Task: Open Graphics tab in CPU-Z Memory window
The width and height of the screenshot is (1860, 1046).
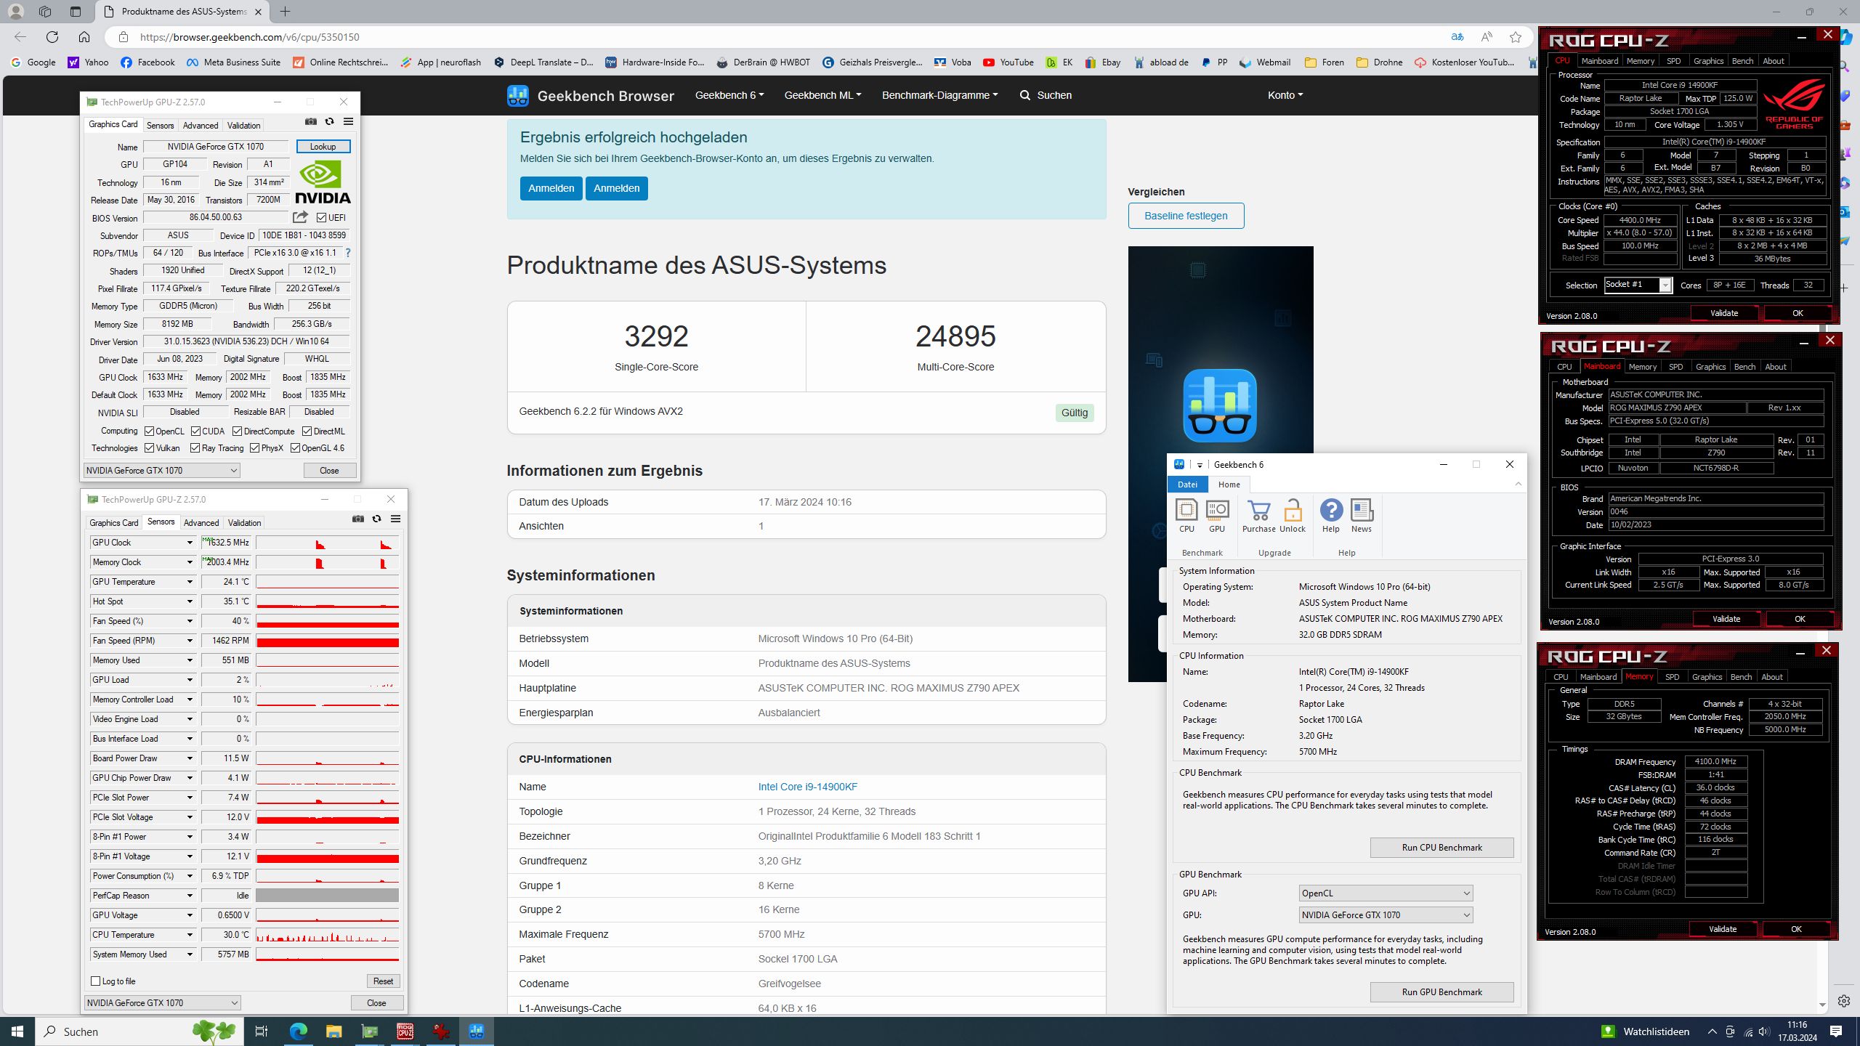Action: coord(1707,677)
